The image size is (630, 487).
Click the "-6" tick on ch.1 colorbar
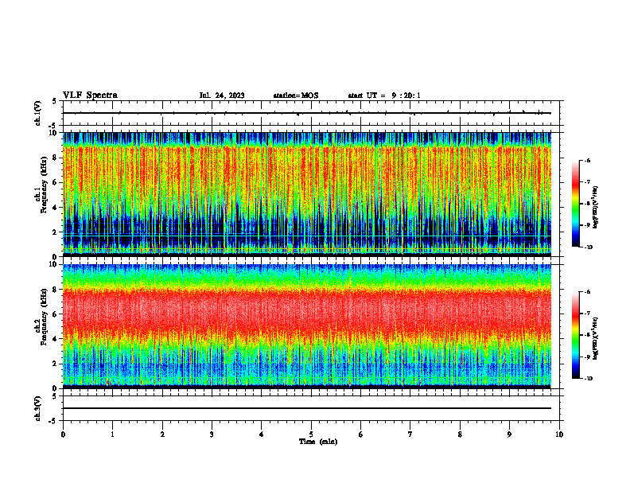point(587,160)
